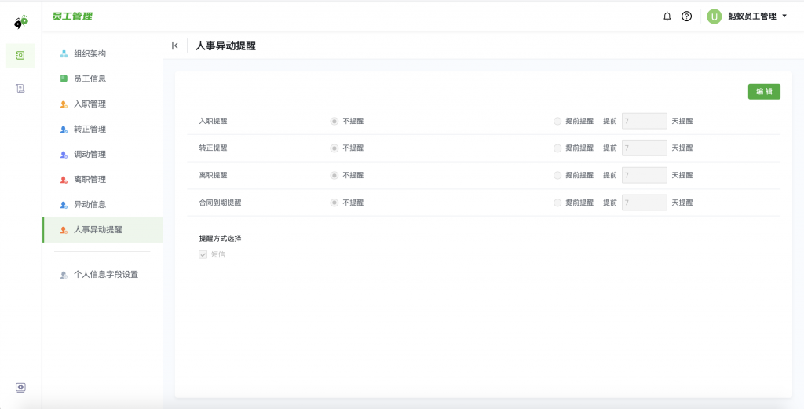Open settings icon at bottom left
The width and height of the screenshot is (804, 409).
20,387
